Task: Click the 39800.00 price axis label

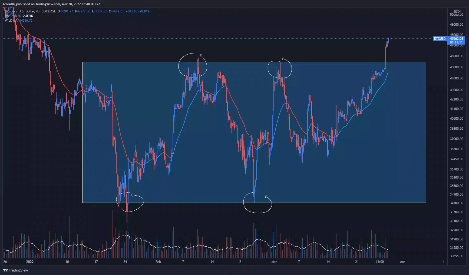Action: (457, 129)
